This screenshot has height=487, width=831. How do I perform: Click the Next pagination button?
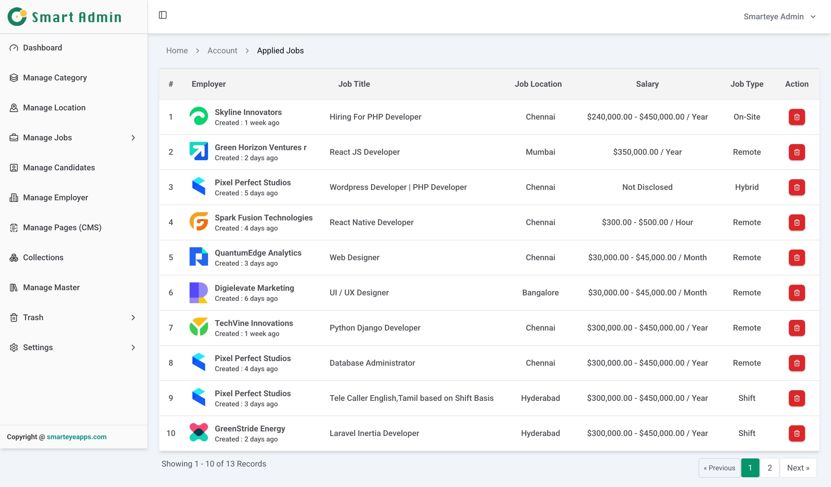tap(798, 468)
